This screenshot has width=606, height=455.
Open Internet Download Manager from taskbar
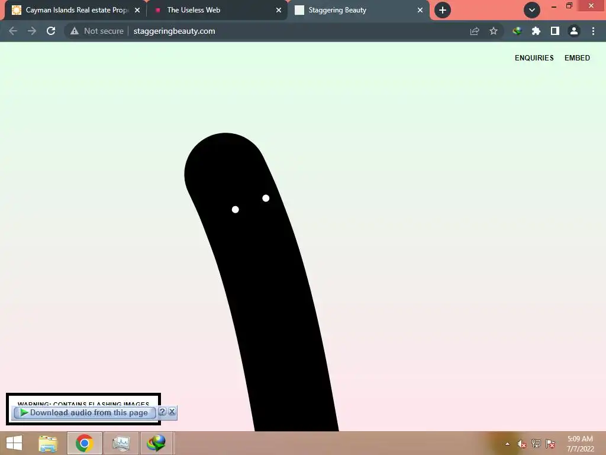pyautogui.click(x=156, y=443)
